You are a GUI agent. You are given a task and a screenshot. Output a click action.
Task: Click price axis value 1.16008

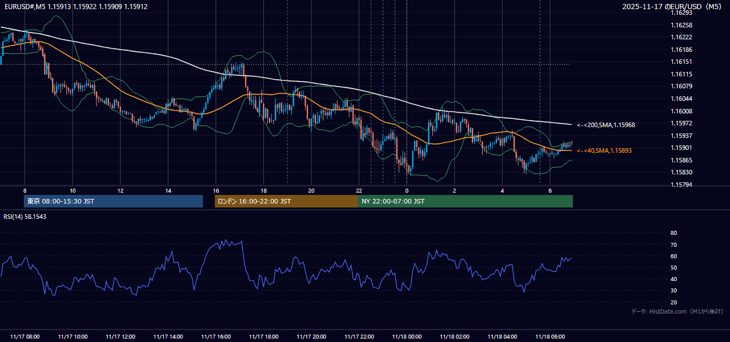(681, 111)
